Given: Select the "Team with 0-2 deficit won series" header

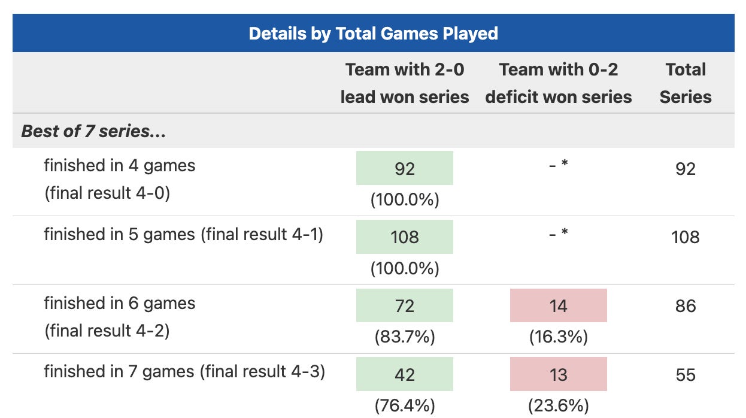Looking at the screenshot, I should 559,83.
